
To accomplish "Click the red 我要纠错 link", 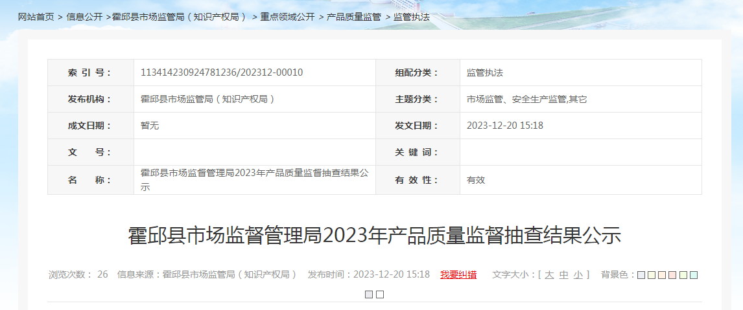I will click(x=458, y=274).
